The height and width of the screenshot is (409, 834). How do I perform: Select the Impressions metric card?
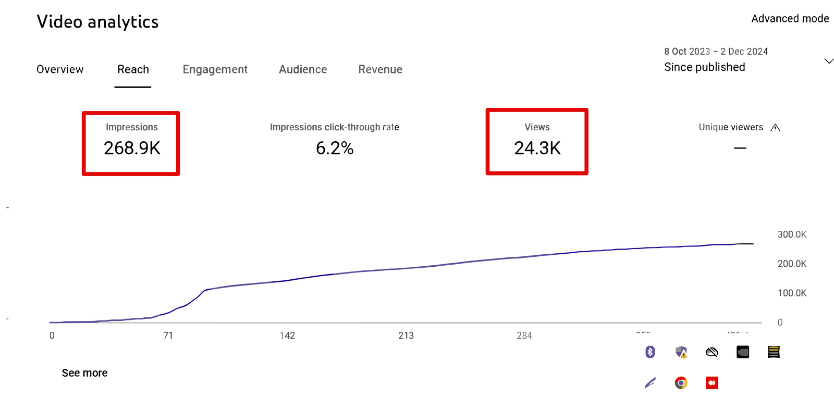point(131,143)
